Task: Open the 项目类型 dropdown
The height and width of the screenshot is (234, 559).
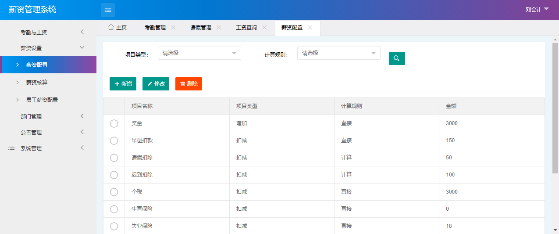Action: click(x=199, y=53)
